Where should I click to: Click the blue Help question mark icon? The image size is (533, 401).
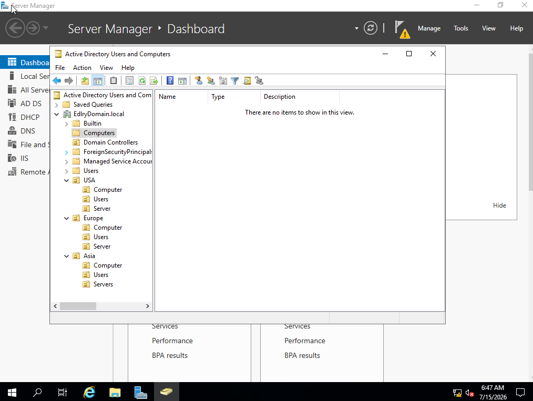pos(170,80)
